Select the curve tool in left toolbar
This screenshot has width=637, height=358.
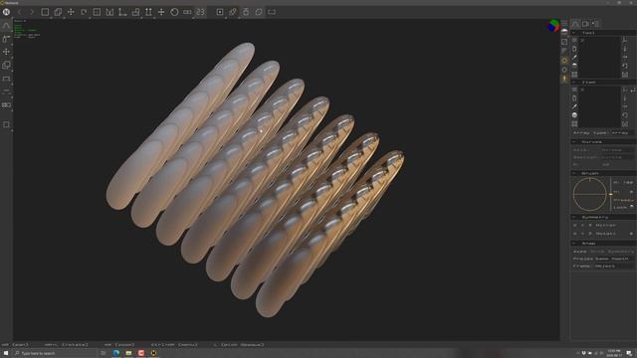6,26
